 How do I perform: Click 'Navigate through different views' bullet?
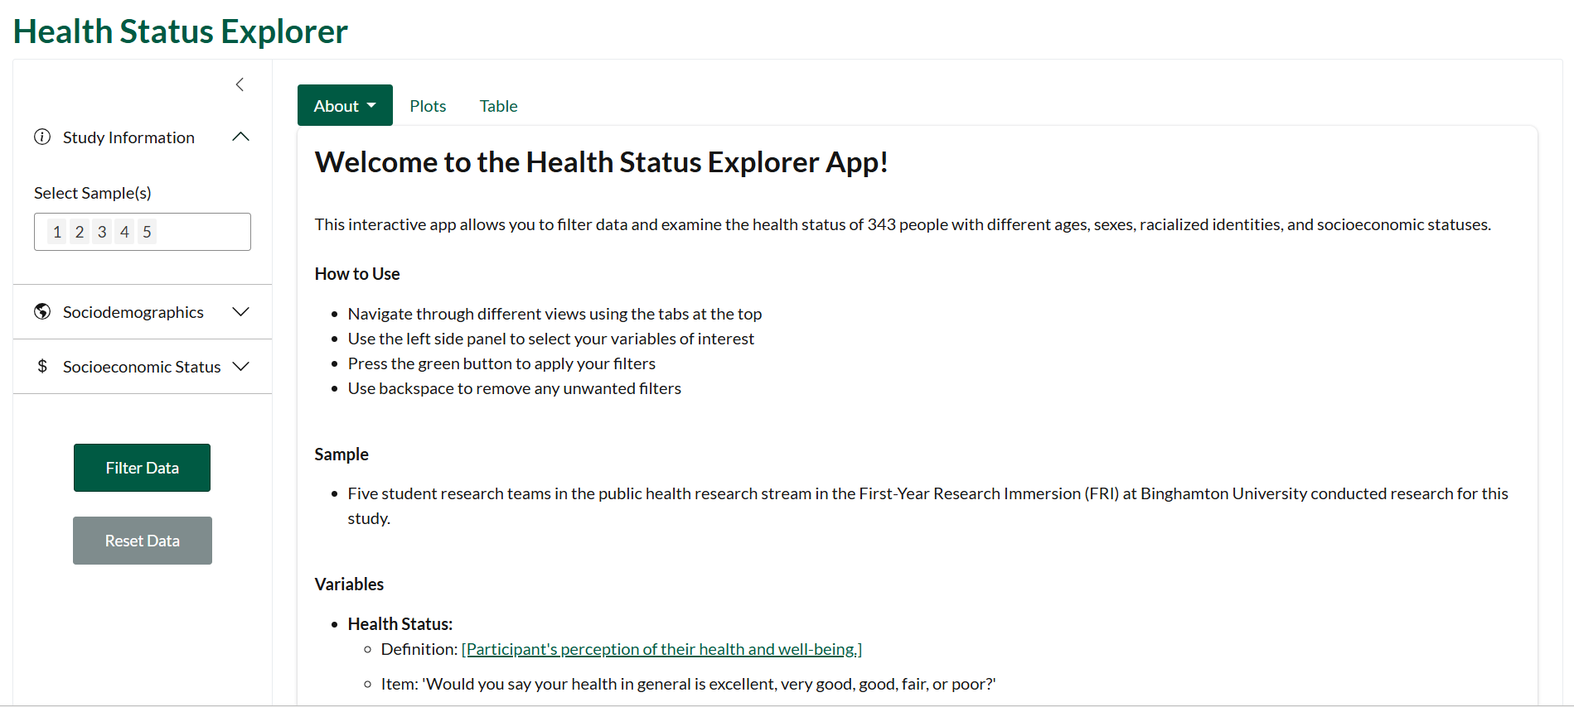pos(555,314)
